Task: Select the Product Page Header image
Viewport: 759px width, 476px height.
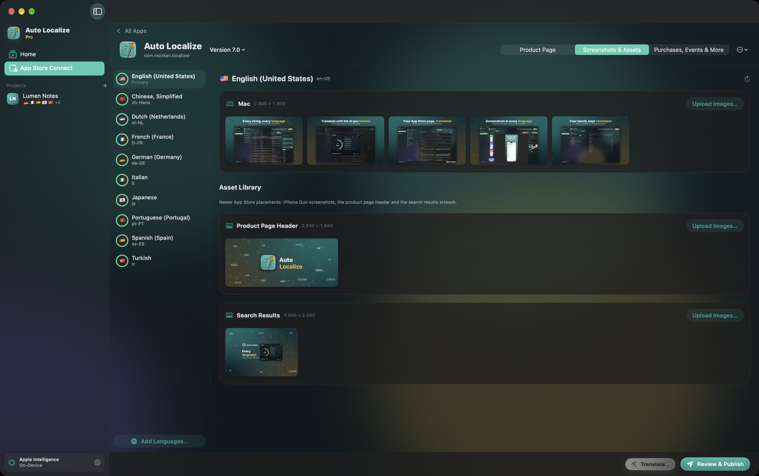Action: pyautogui.click(x=281, y=263)
